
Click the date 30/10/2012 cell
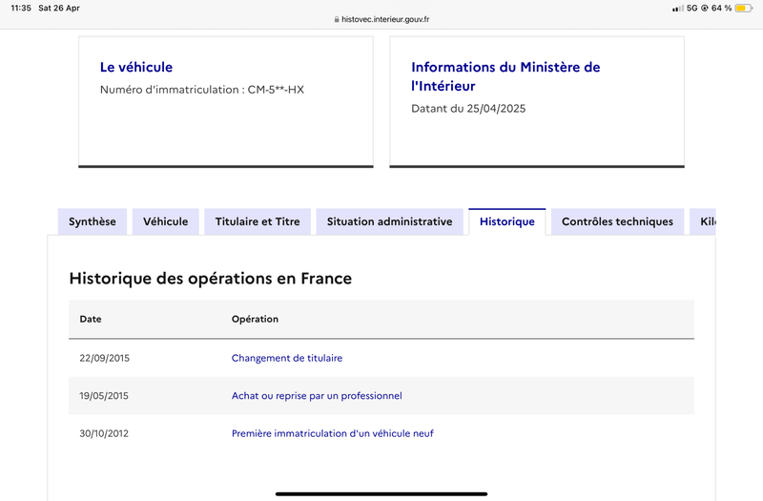click(104, 433)
